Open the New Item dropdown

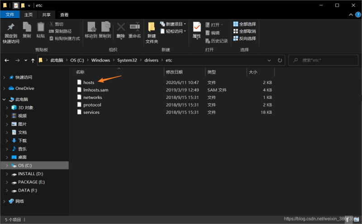(174, 24)
